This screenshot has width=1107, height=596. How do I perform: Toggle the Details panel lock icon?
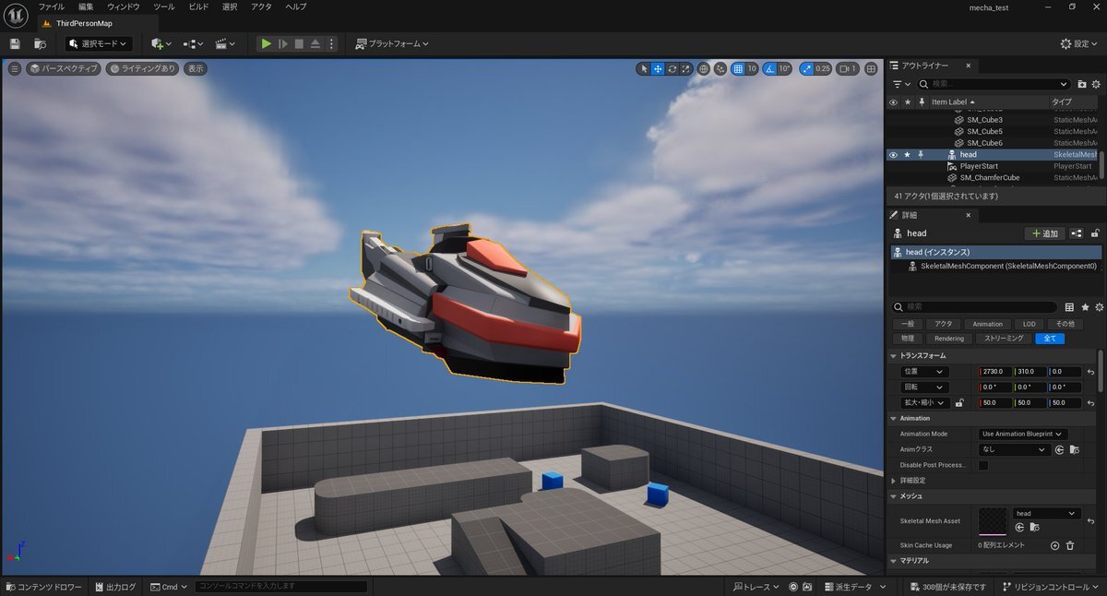(1095, 233)
